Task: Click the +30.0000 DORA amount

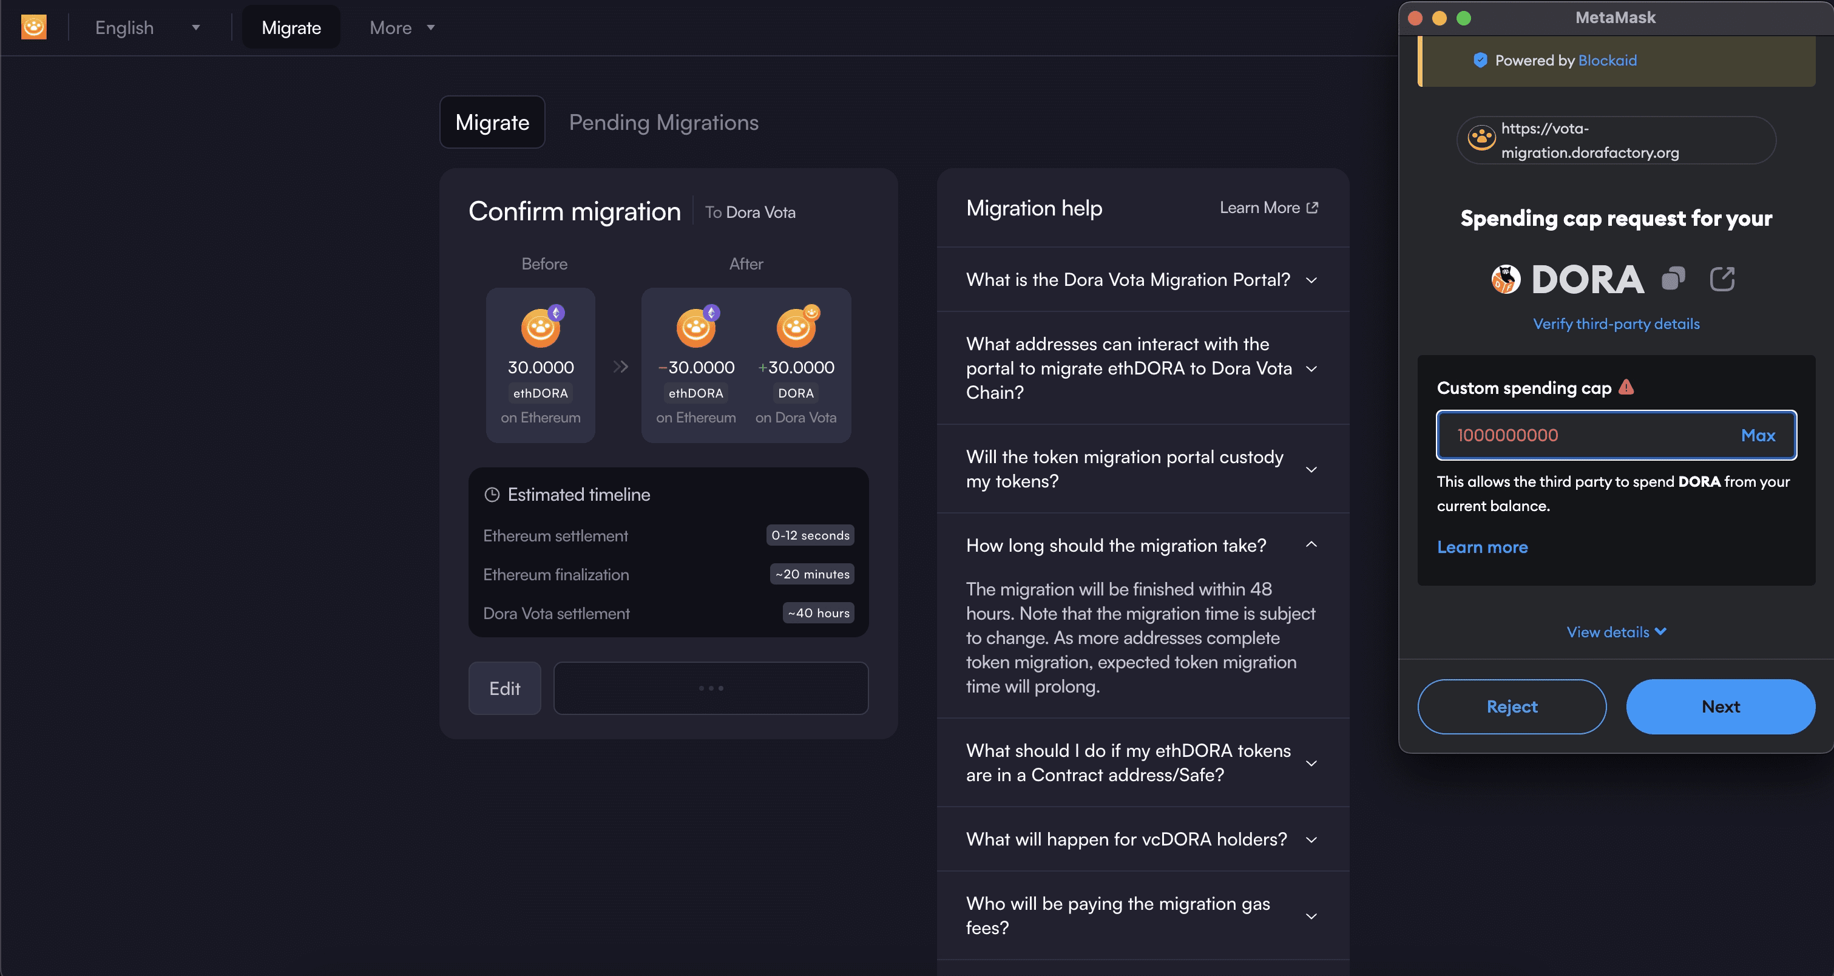Action: (796, 367)
